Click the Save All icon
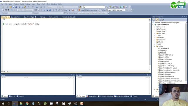The height and width of the screenshot is (106, 188). click(16, 7)
